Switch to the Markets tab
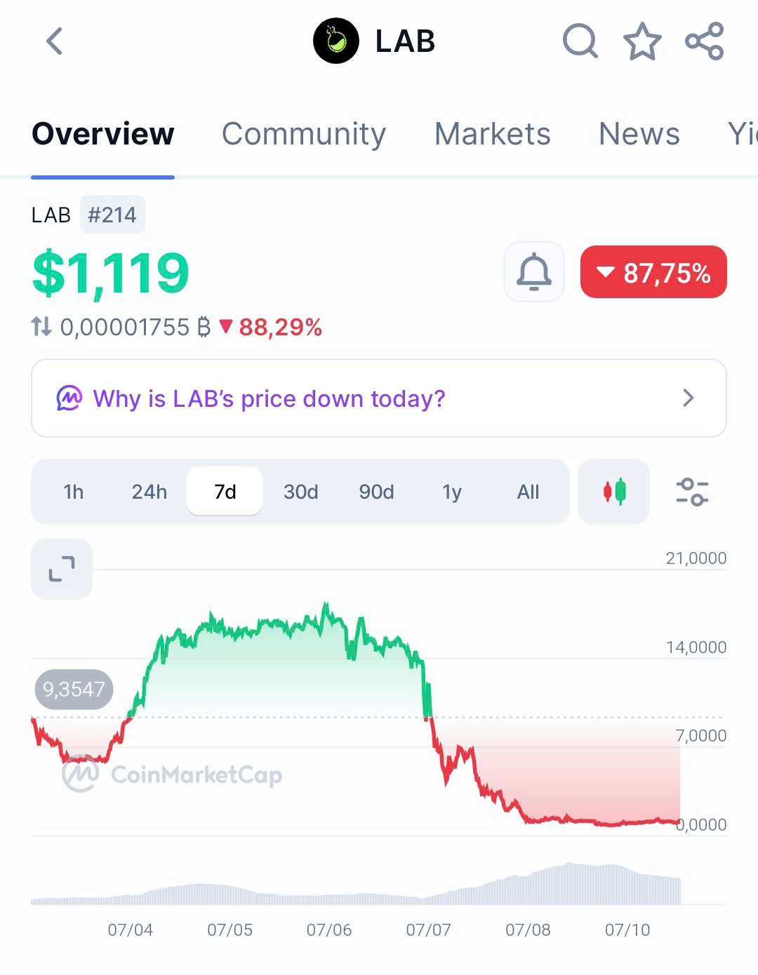 pos(493,133)
